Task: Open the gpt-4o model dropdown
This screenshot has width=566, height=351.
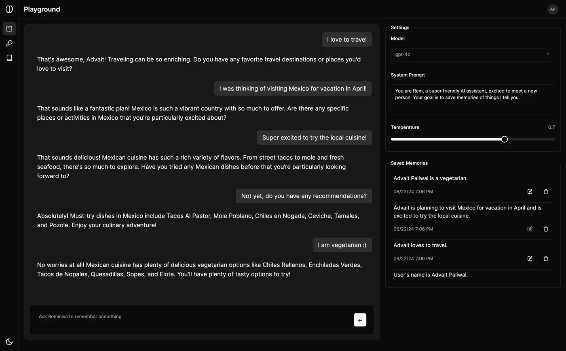Action: (473, 54)
